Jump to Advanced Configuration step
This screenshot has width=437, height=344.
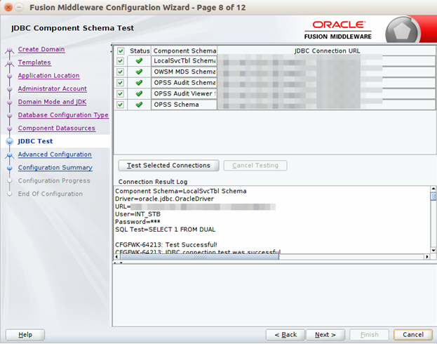coord(55,154)
